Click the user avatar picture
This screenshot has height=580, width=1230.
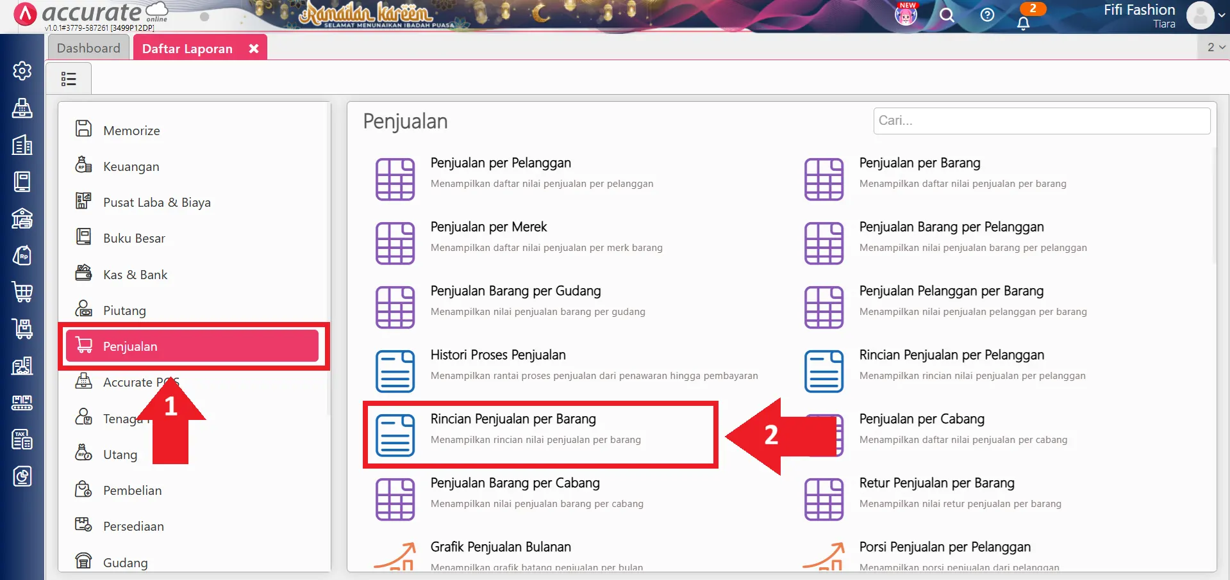1200,15
